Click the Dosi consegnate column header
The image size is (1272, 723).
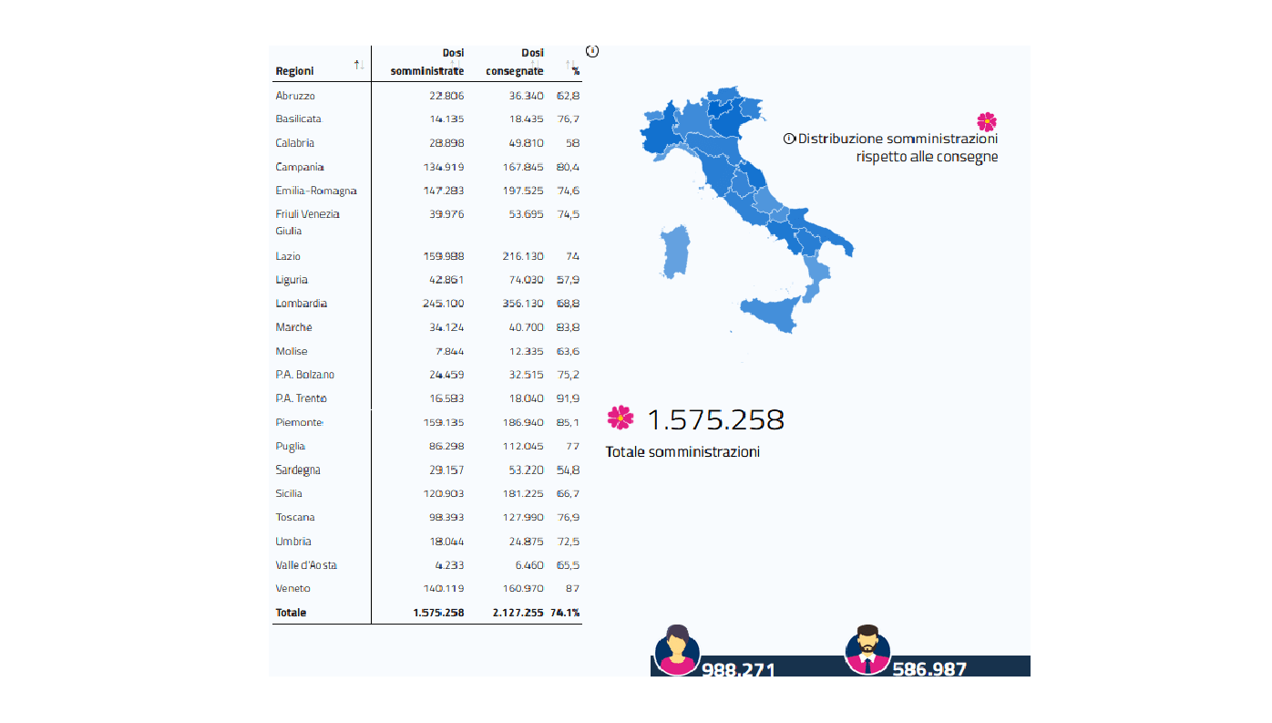[x=514, y=62]
